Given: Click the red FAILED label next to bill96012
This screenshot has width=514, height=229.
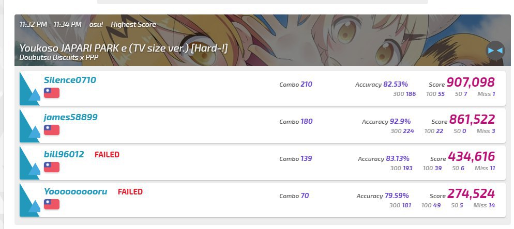Looking at the screenshot, I should (107, 155).
